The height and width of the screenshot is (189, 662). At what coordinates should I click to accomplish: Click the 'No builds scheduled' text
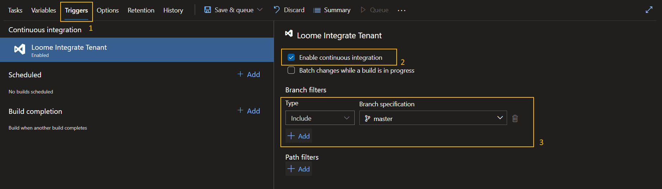31,92
